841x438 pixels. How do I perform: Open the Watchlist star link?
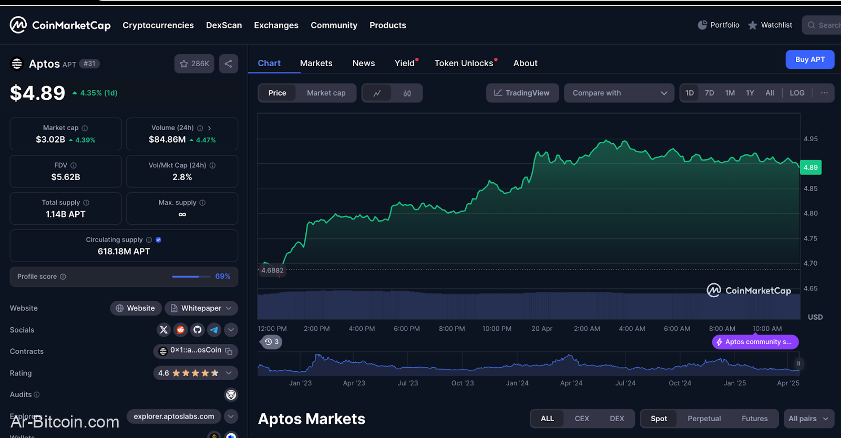click(x=770, y=25)
